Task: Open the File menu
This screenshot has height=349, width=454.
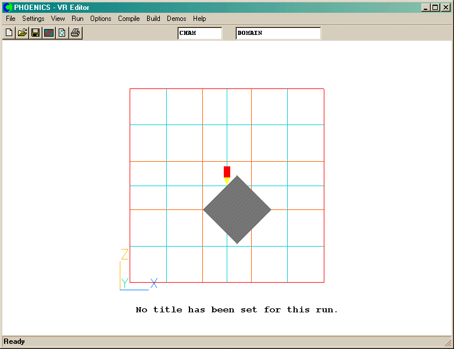Action: pos(10,19)
